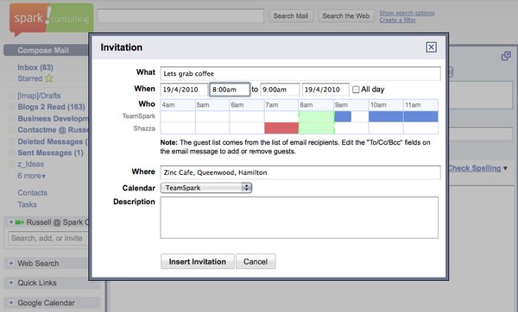Open the Create a filter link

coord(398,20)
